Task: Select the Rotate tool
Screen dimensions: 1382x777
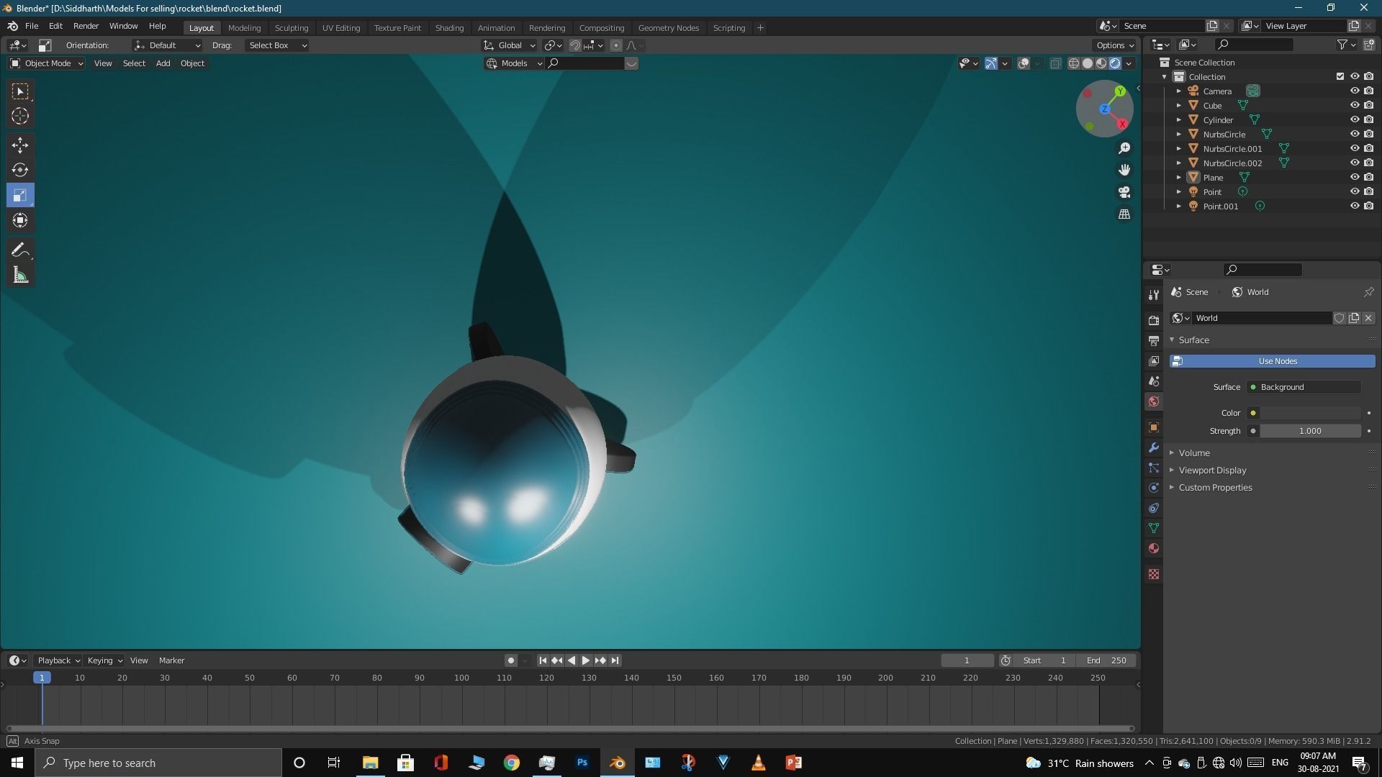Action: point(20,171)
